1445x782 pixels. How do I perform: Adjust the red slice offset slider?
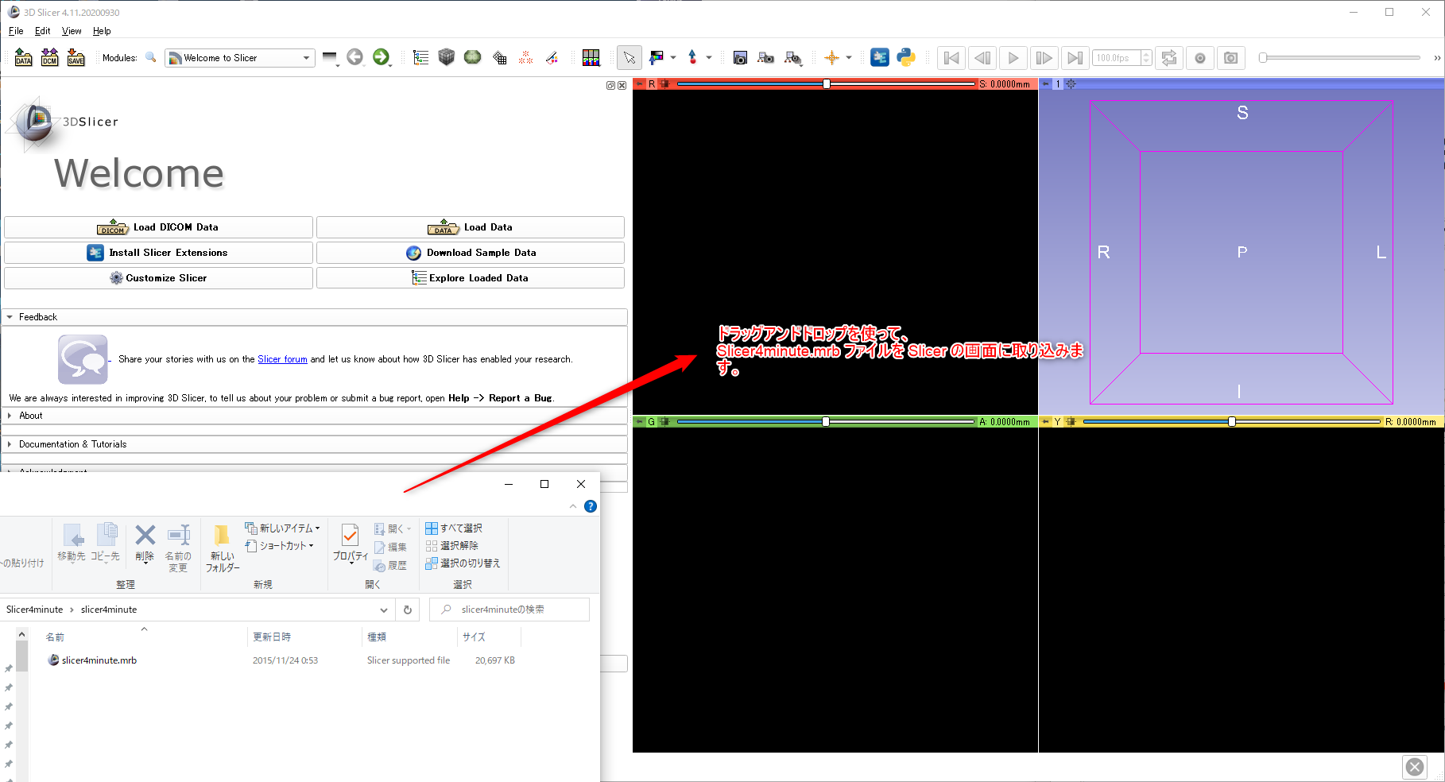tap(826, 83)
